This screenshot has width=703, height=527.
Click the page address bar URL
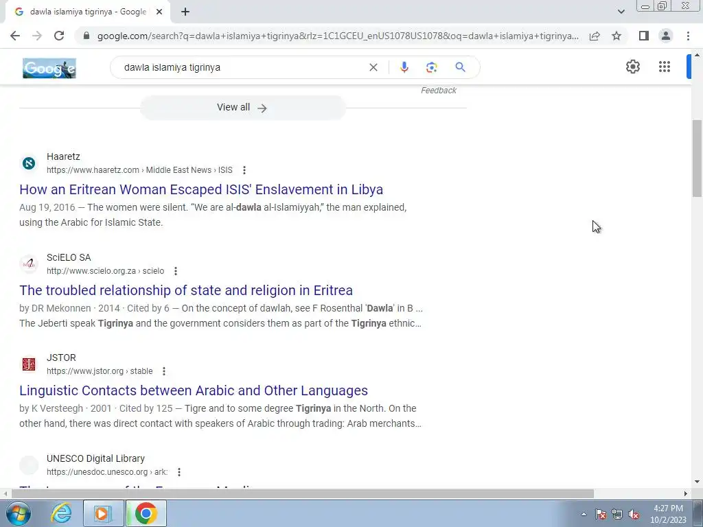pyautogui.click(x=338, y=36)
